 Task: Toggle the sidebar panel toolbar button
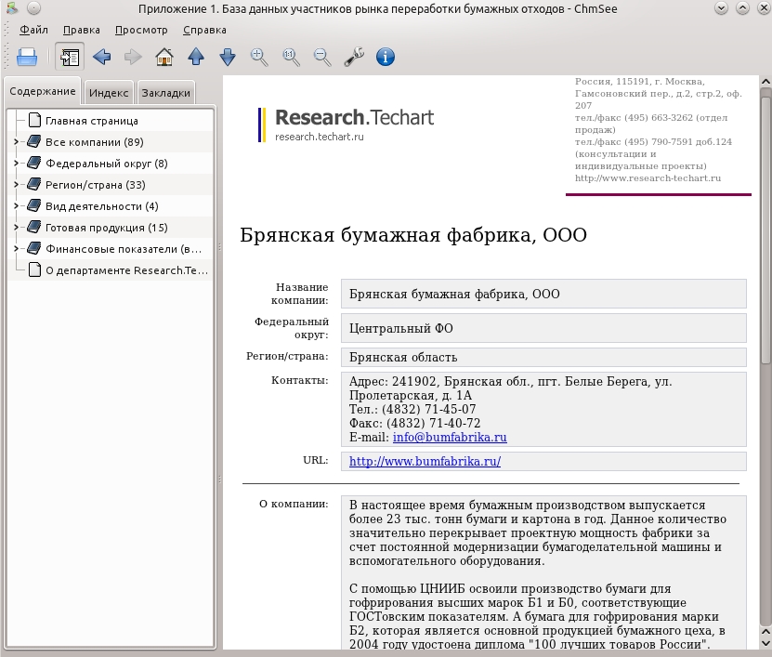[70, 57]
